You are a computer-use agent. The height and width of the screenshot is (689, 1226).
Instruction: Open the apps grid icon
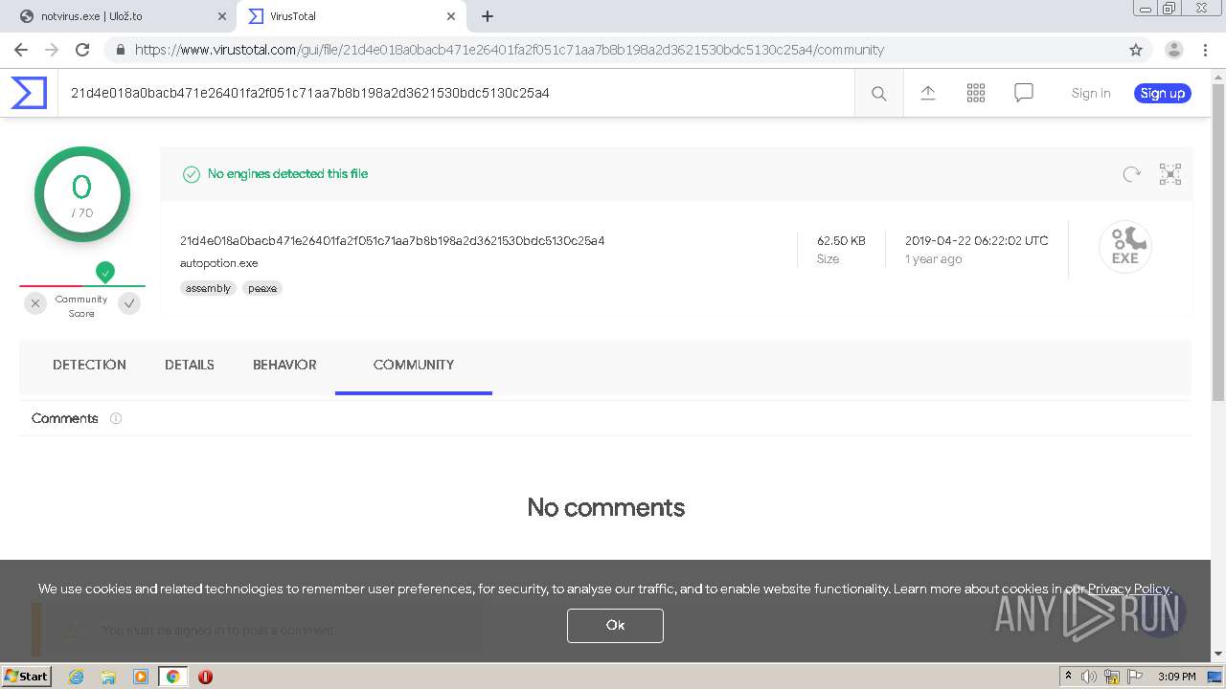[x=976, y=93]
